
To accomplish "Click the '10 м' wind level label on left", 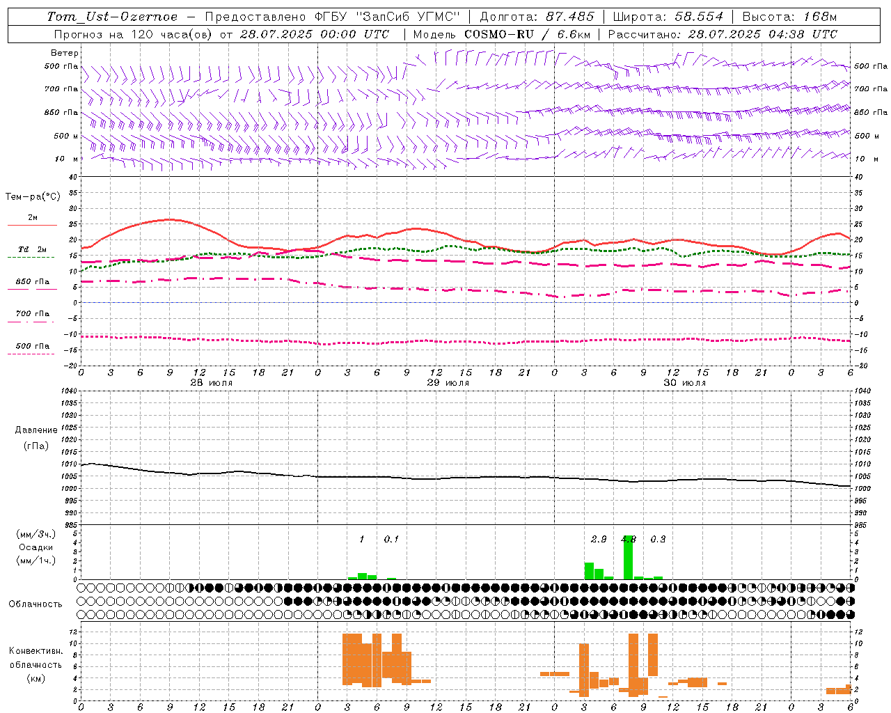I will click(x=68, y=159).
